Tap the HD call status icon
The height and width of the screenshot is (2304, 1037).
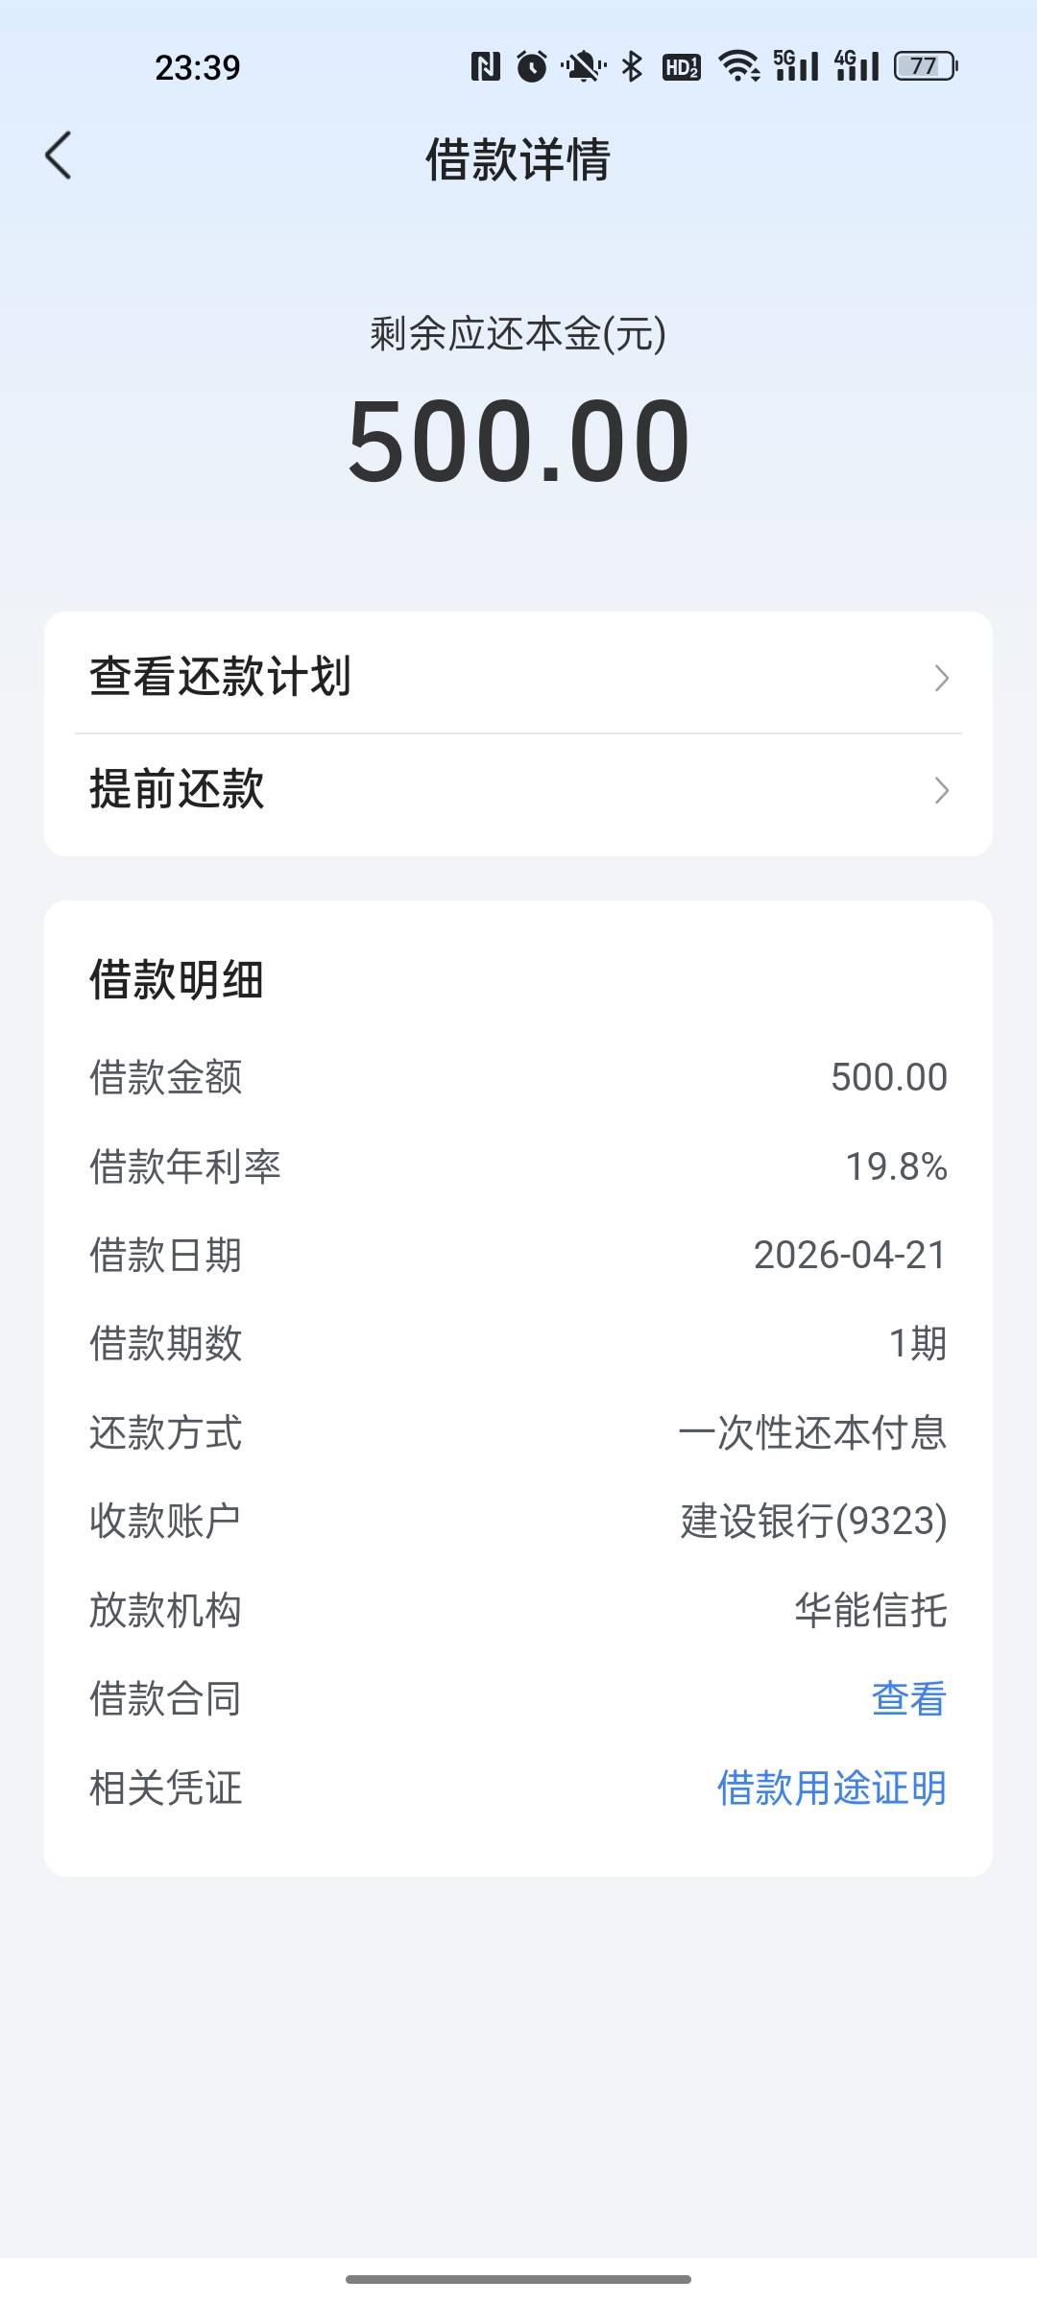coord(682,66)
